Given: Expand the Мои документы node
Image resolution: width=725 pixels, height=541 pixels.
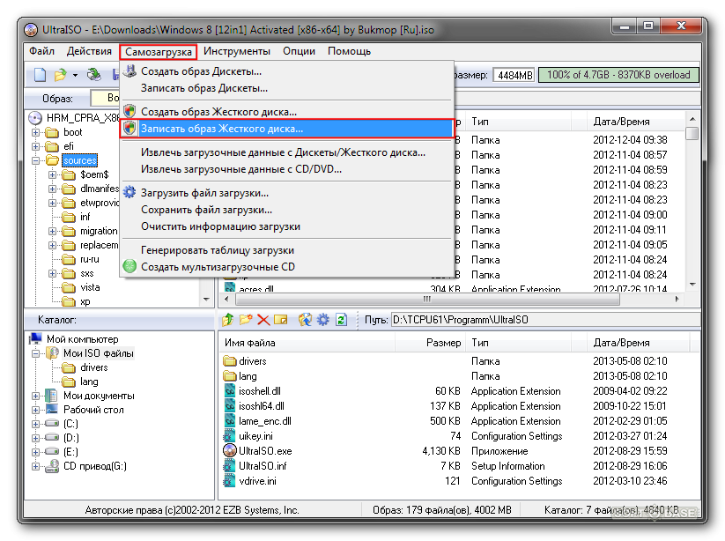Looking at the screenshot, I should coord(35,396).
